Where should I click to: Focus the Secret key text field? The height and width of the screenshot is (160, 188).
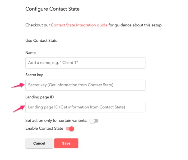[85, 85]
